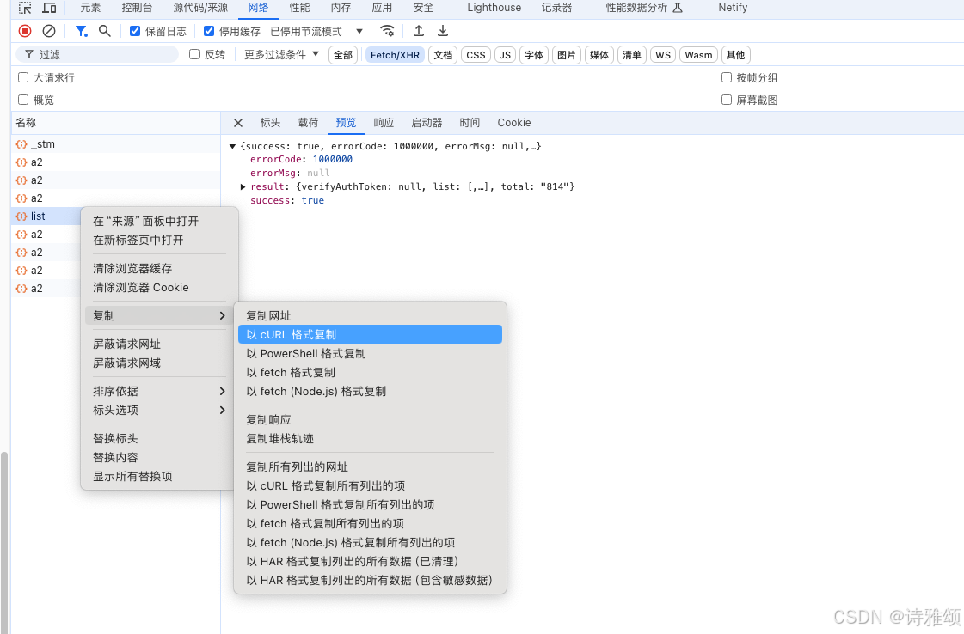Select 以 PowerShell 格式复制 entry
This screenshot has width=964, height=634.
point(370,353)
